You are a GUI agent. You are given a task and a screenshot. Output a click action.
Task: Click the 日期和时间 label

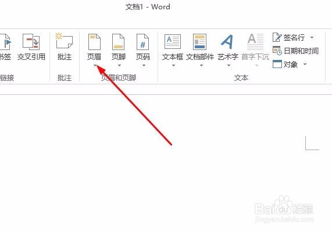coord(301,51)
